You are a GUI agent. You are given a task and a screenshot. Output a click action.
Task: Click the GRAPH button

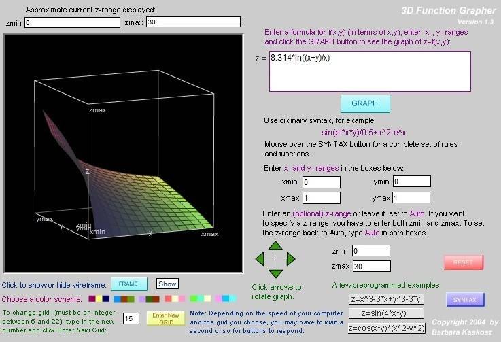[x=365, y=103]
